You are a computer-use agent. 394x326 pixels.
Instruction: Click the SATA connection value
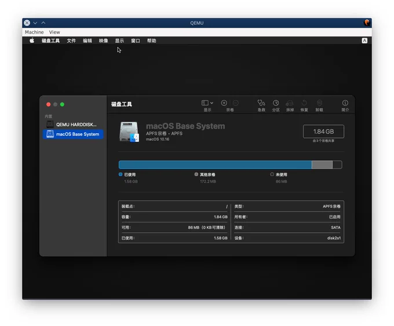tap(335, 228)
